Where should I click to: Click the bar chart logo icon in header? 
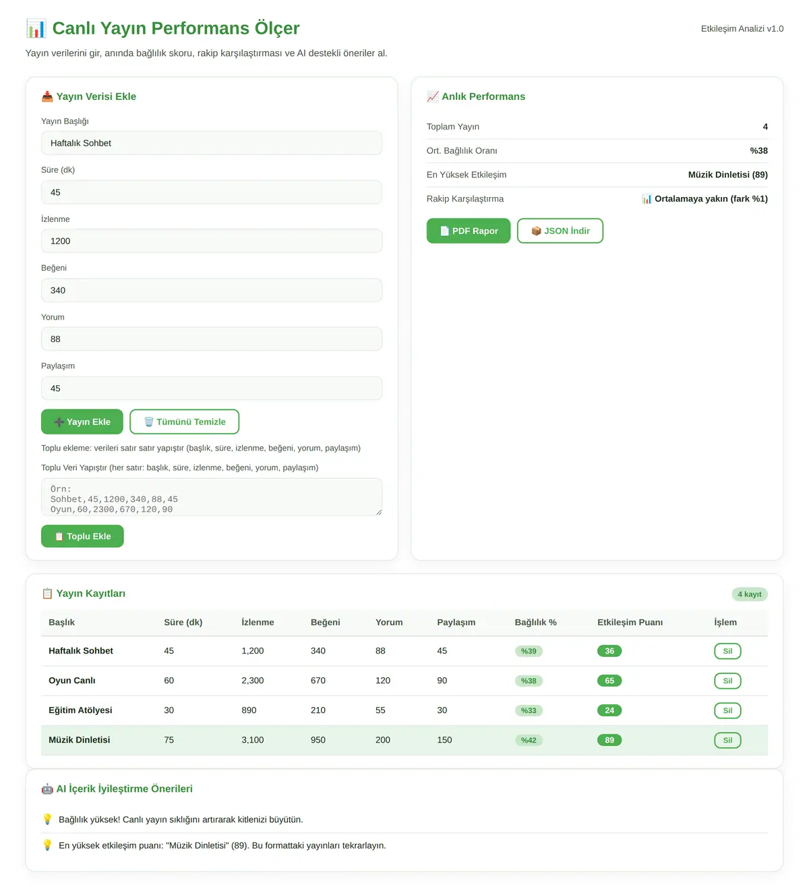click(36, 28)
